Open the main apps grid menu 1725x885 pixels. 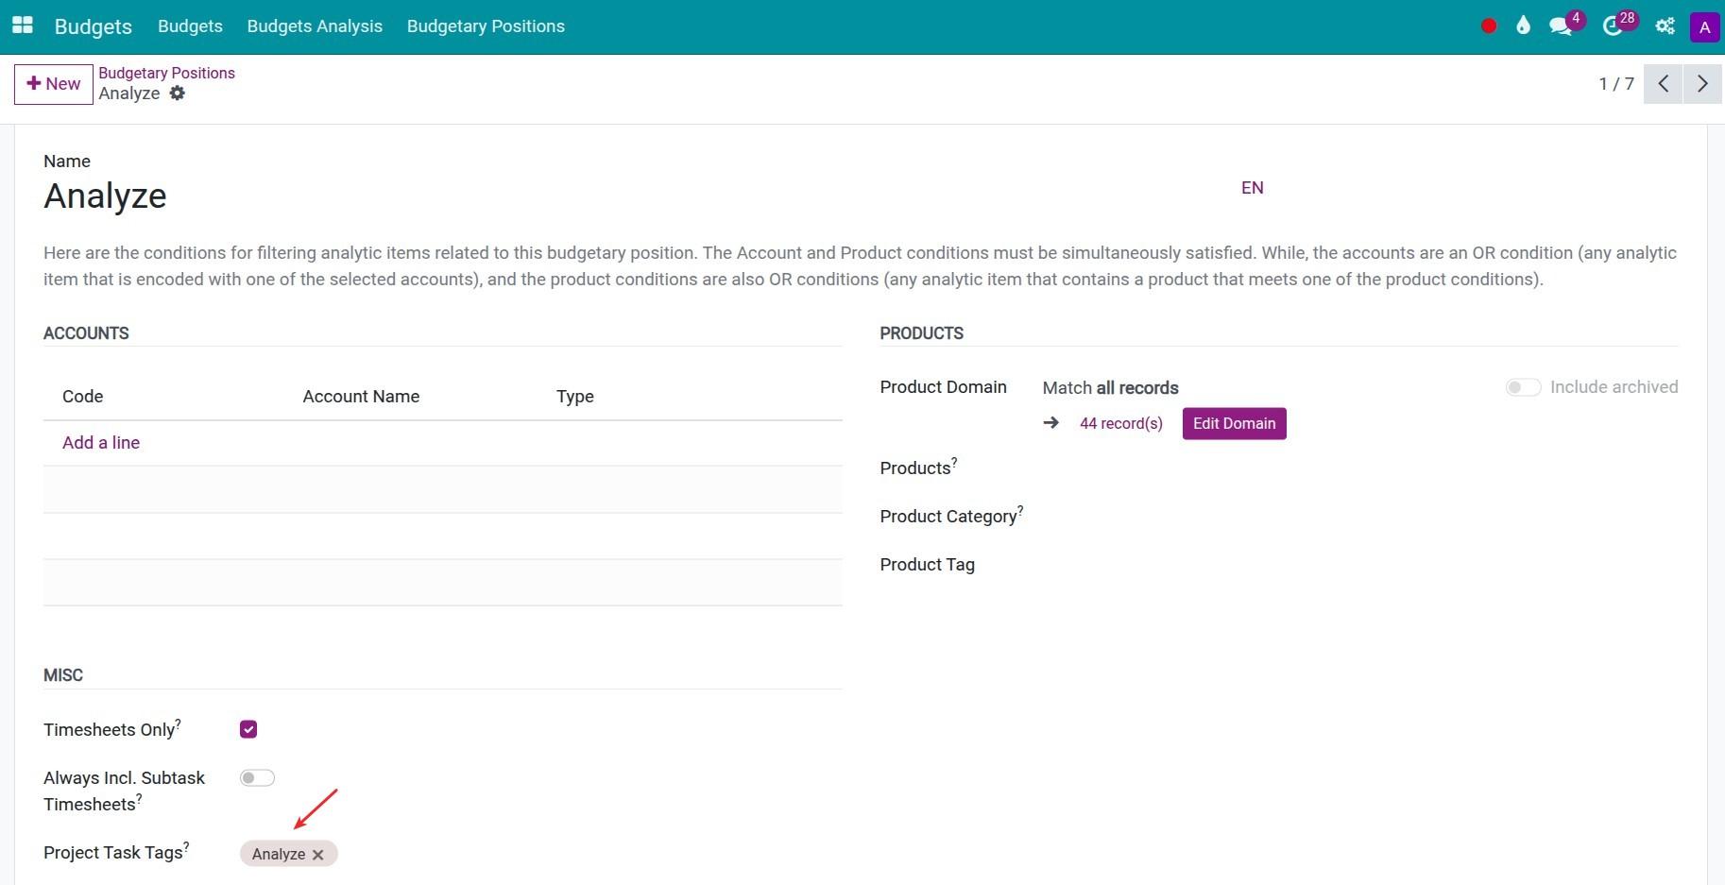[23, 26]
